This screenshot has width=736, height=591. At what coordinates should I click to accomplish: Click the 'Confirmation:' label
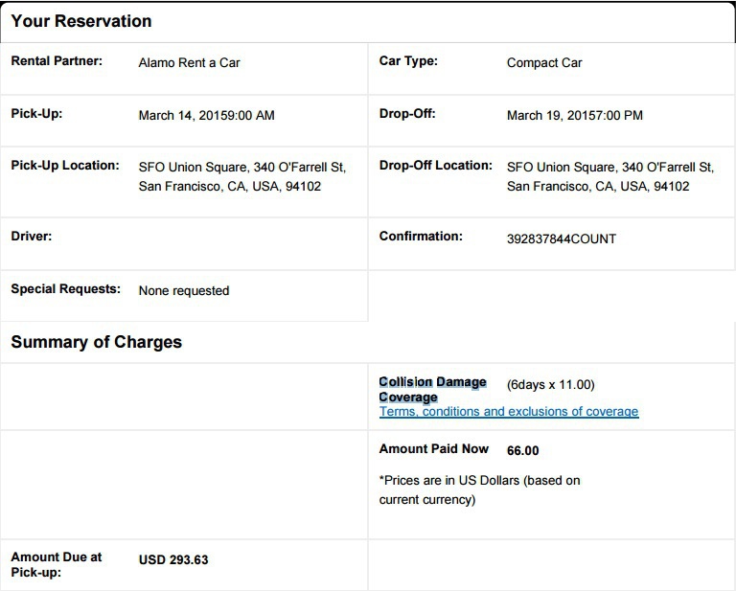421,236
